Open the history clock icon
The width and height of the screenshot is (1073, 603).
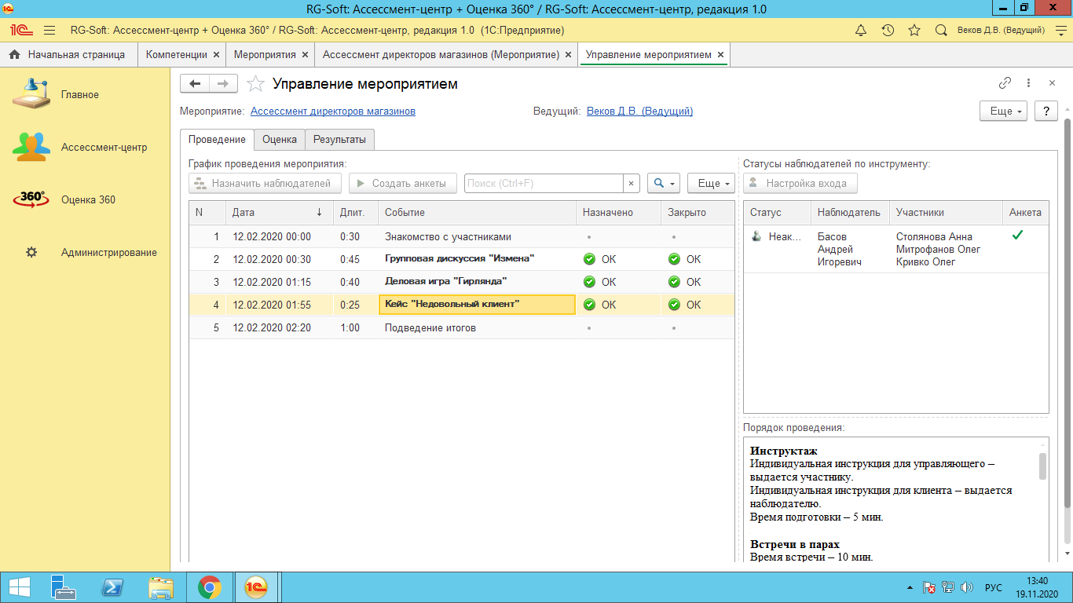[888, 30]
